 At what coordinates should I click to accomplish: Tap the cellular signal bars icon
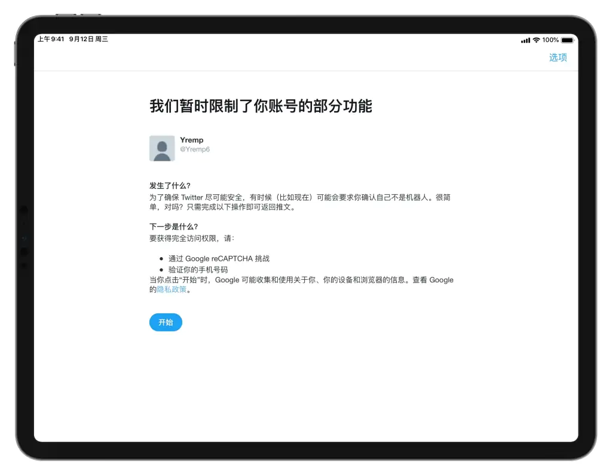525,40
